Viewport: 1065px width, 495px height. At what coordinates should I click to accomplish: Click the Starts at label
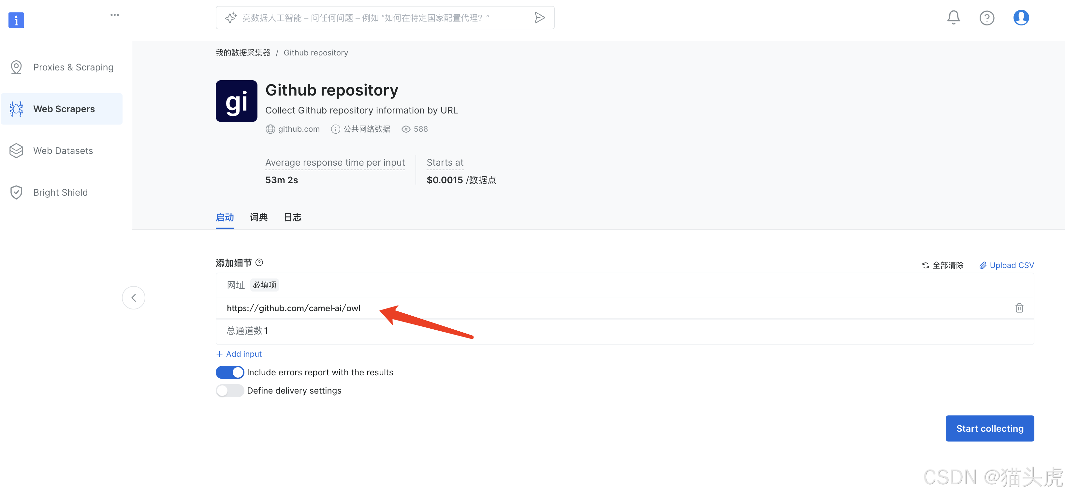coord(445,162)
